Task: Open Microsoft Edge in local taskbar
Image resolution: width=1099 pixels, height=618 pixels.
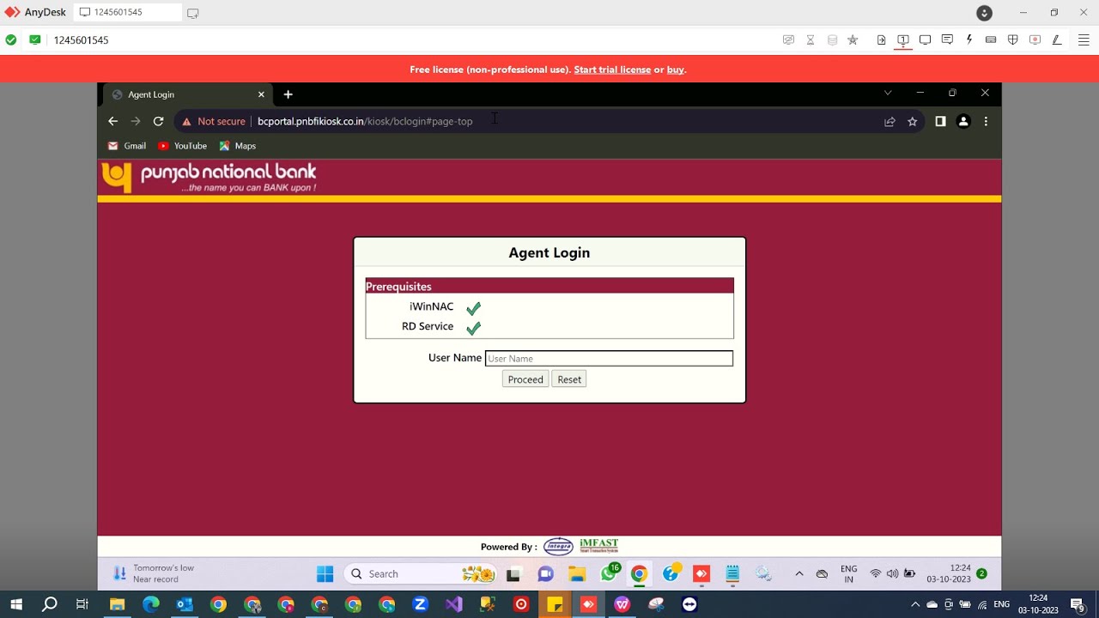Action: click(x=151, y=604)
